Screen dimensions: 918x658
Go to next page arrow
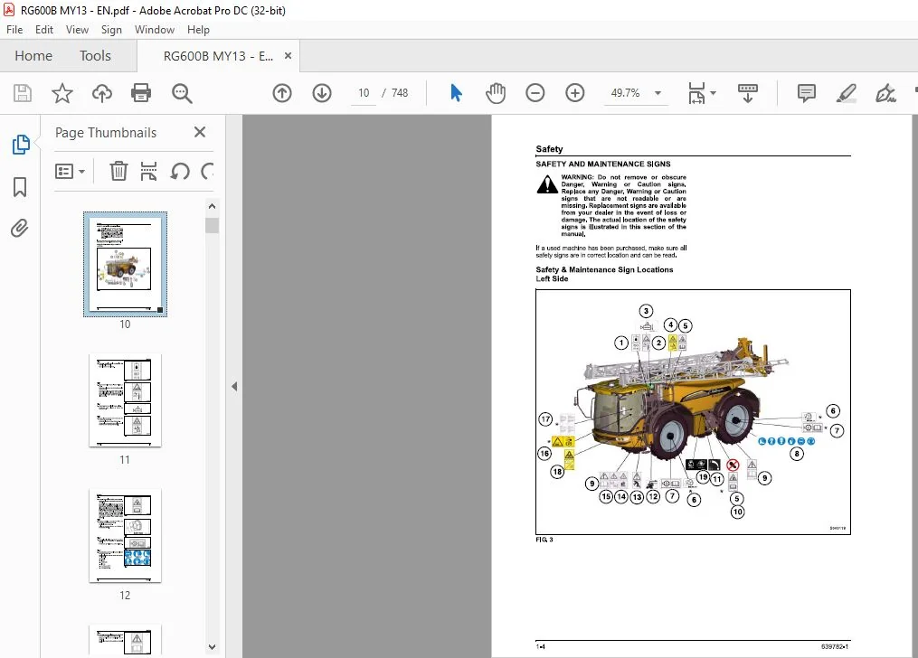[321, 93]
